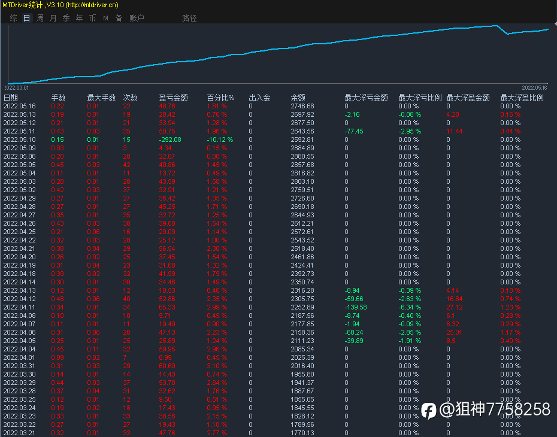
Task: Click floating profit 11.44
Action: (455, 131)
